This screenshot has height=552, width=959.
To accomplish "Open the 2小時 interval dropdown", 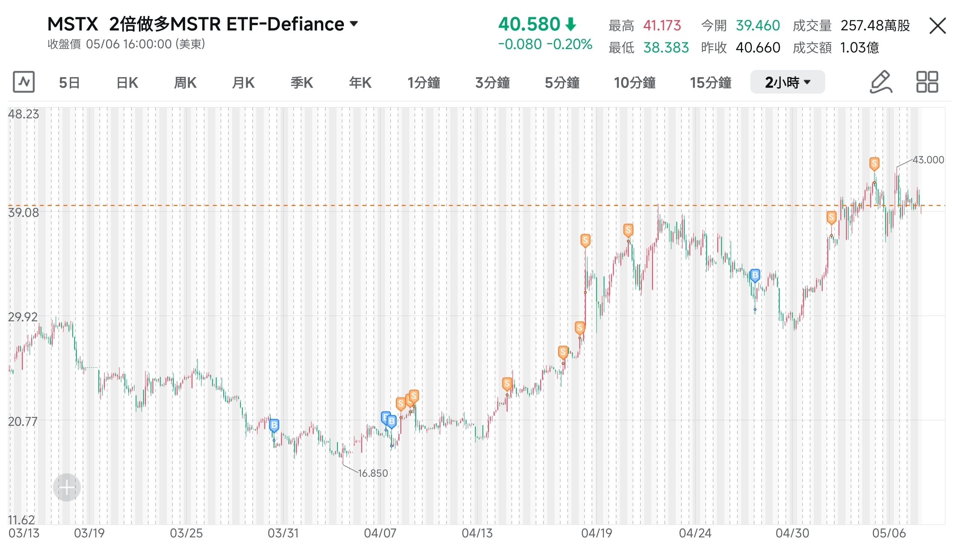I will point(787,82).
